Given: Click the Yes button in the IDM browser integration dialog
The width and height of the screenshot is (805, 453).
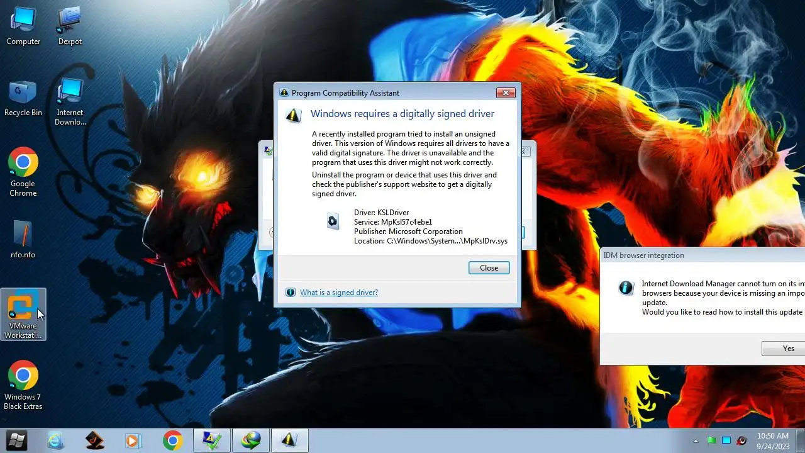Looking at the screenshot, I should [784, 349].
